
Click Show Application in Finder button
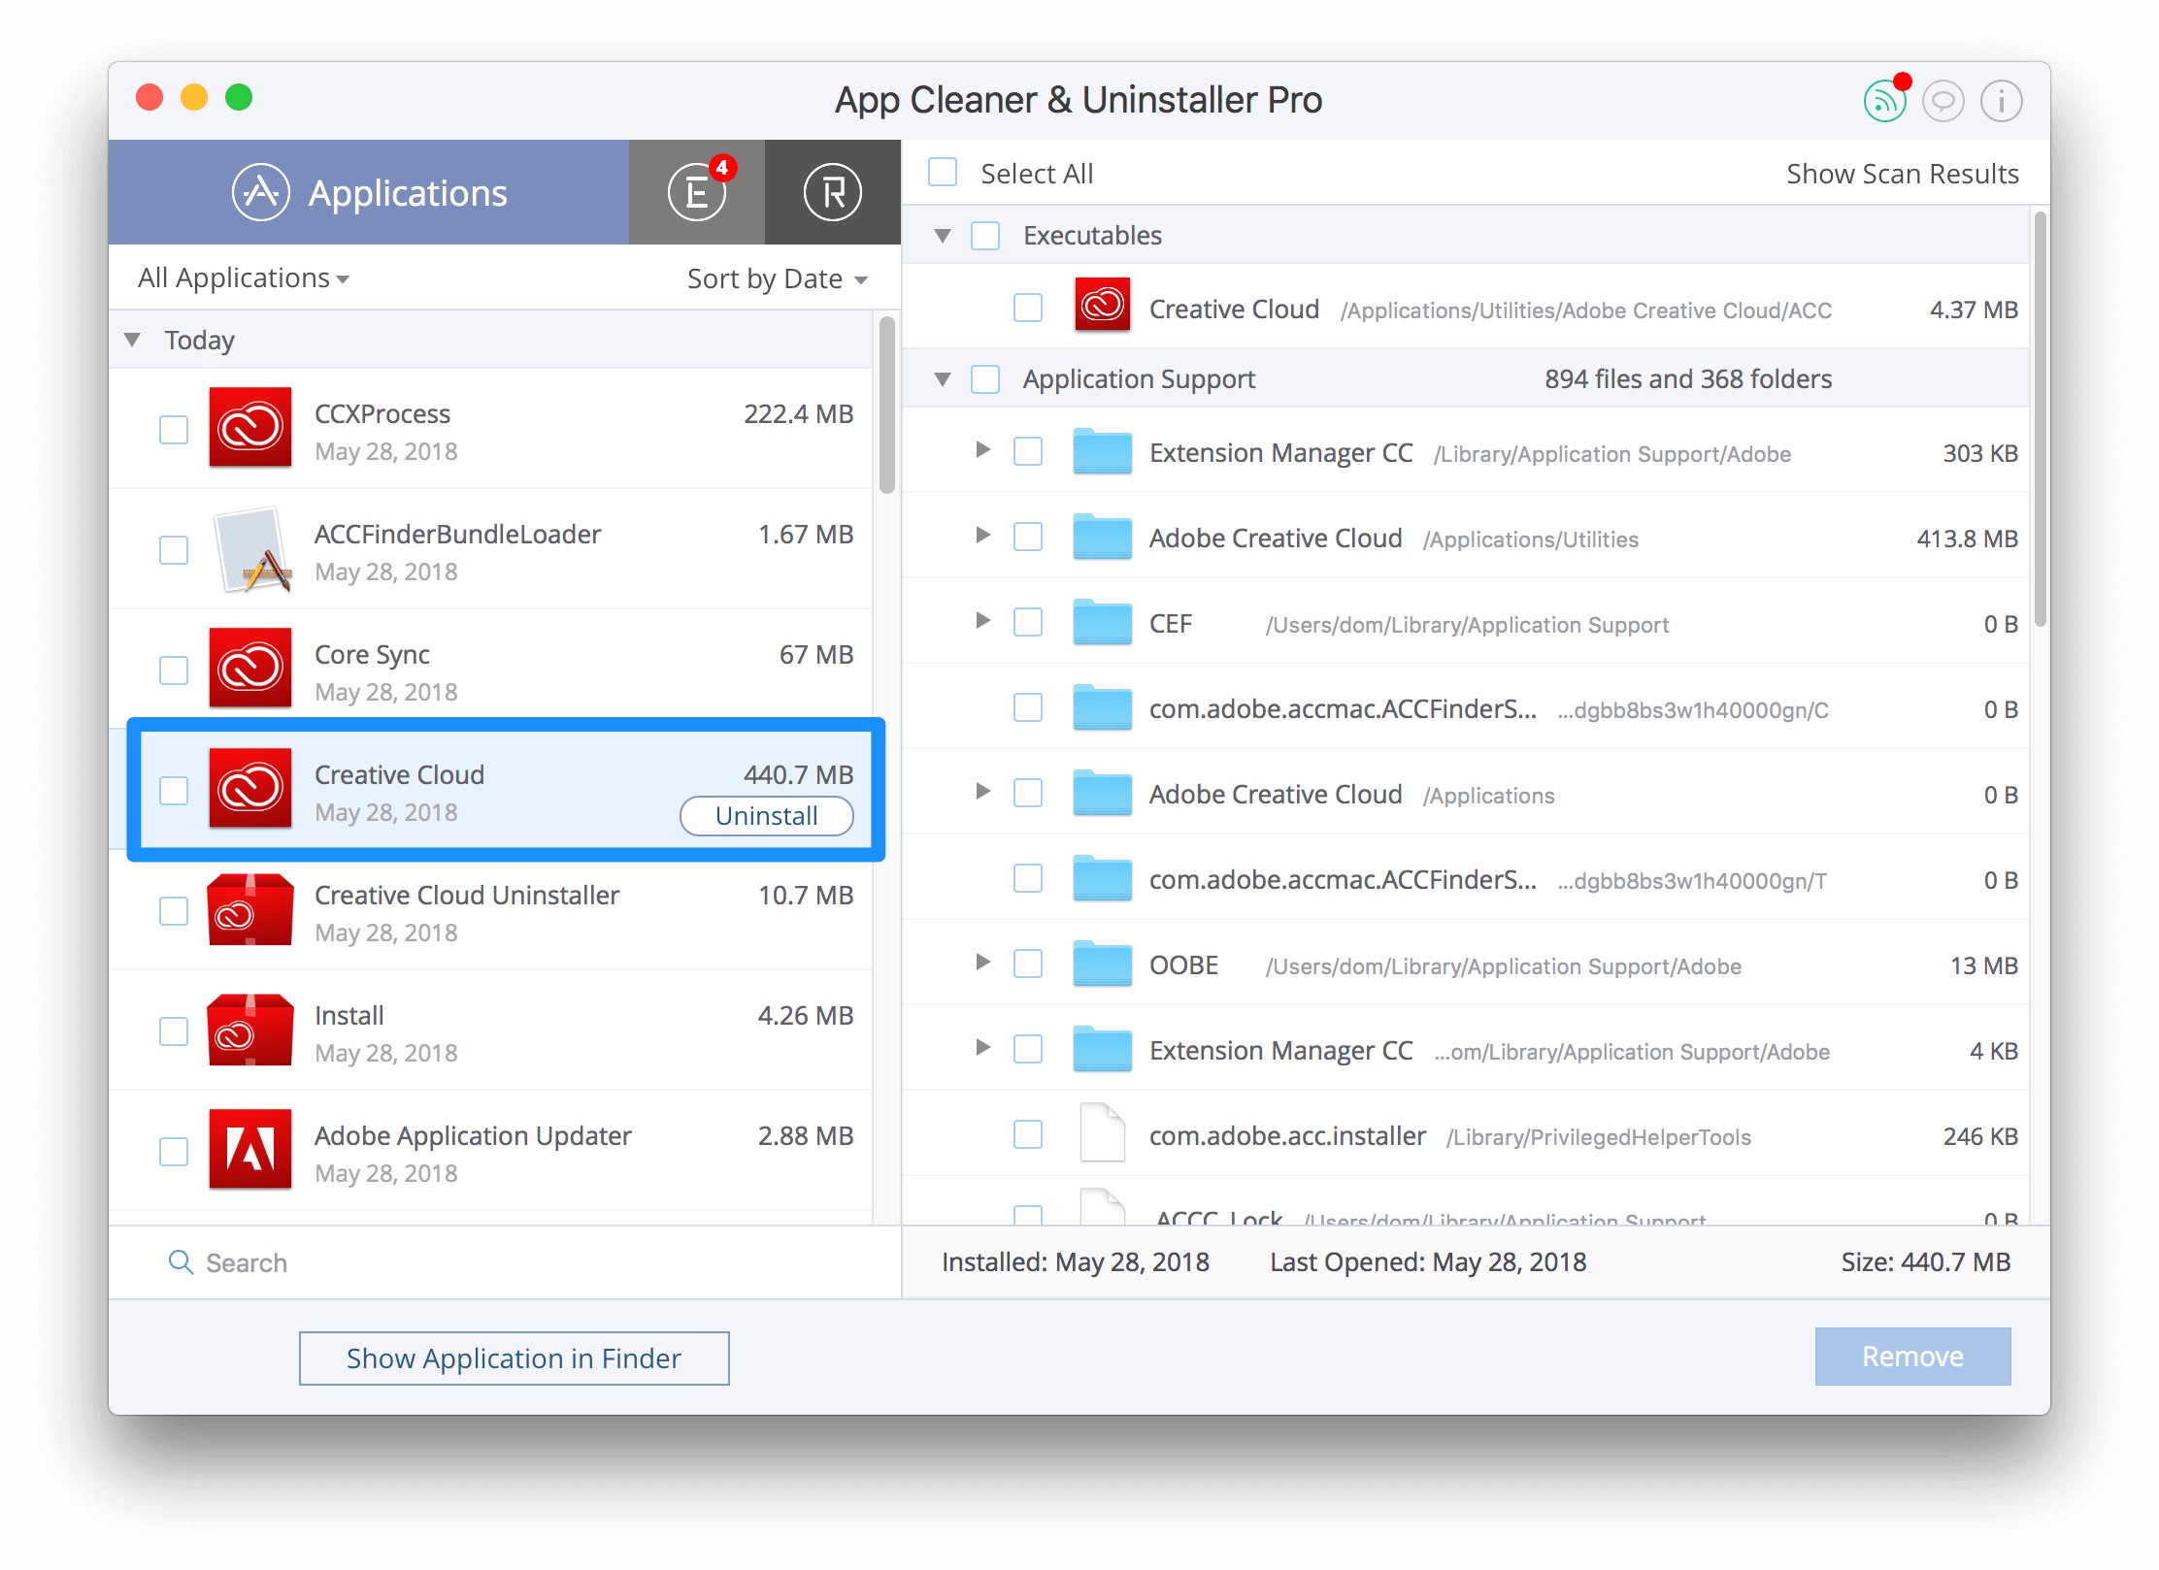click(515, 1358)
